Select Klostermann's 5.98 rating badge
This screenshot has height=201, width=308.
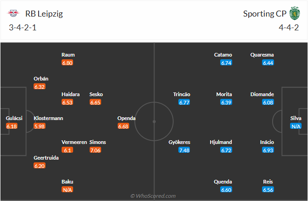[40, 126]
